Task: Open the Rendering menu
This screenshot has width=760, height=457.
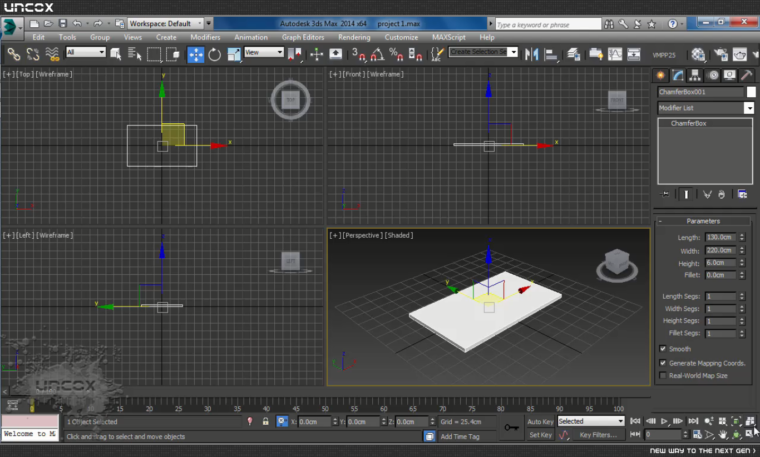Action: [x=354, y=37]
